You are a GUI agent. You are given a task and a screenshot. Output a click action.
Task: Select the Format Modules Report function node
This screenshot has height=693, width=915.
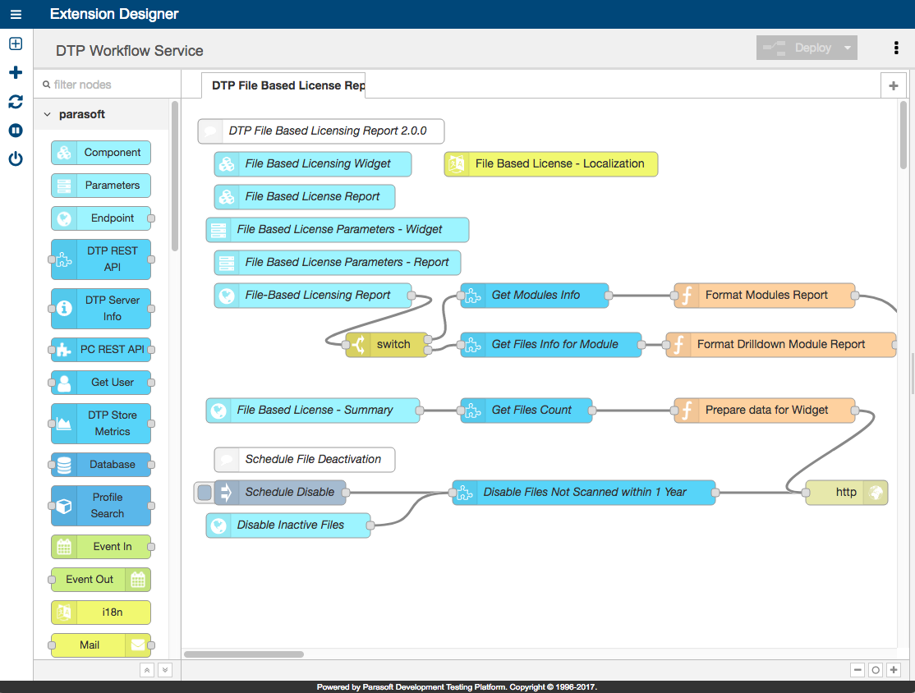(765, 295)
